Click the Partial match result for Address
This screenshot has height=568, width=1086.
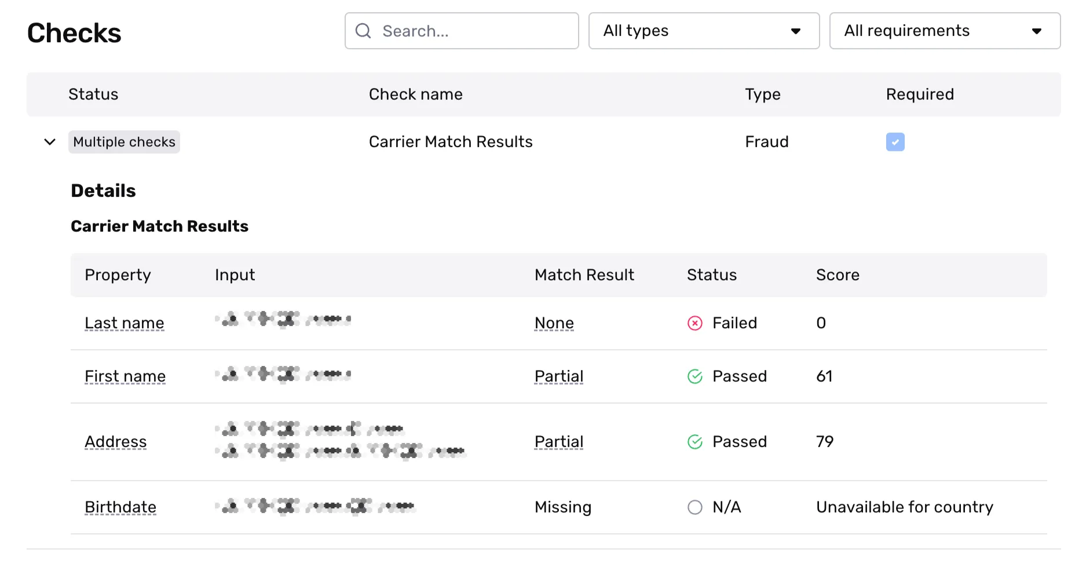[559, 442]
